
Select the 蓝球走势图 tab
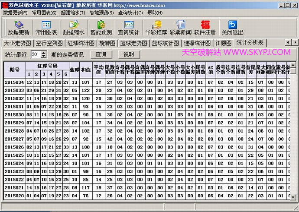pyautogui.click(x=134, y=43)
